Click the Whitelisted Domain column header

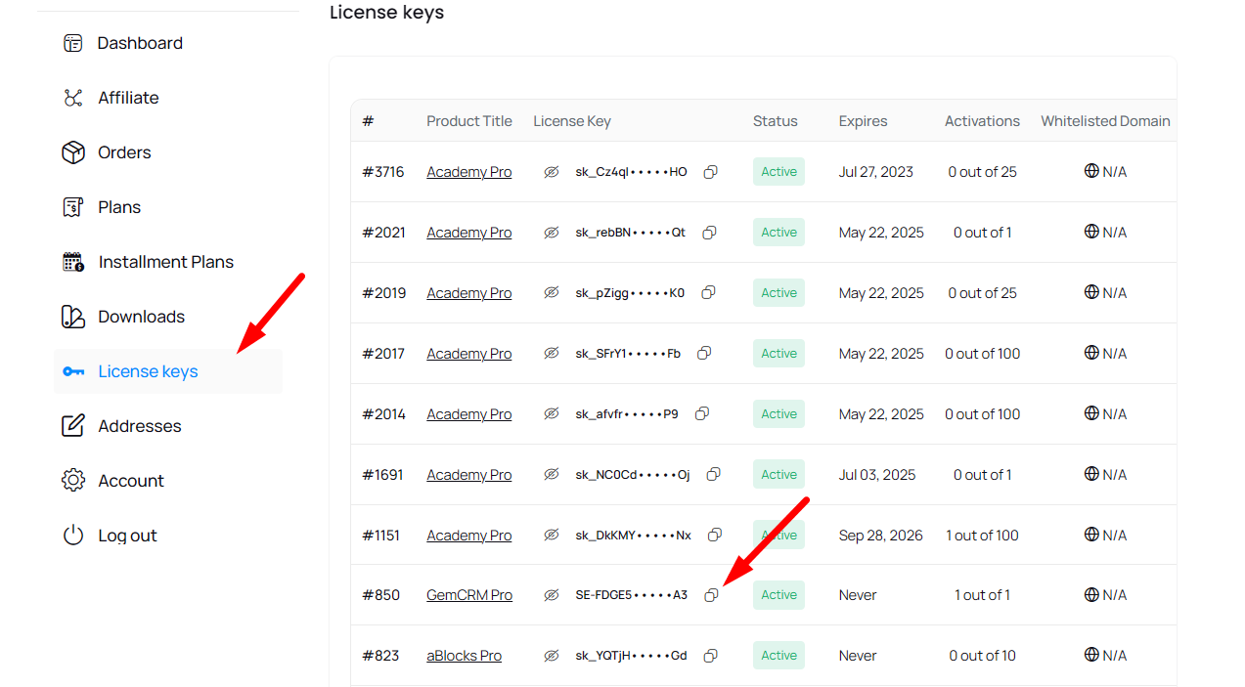click(x=1106, y=121)
